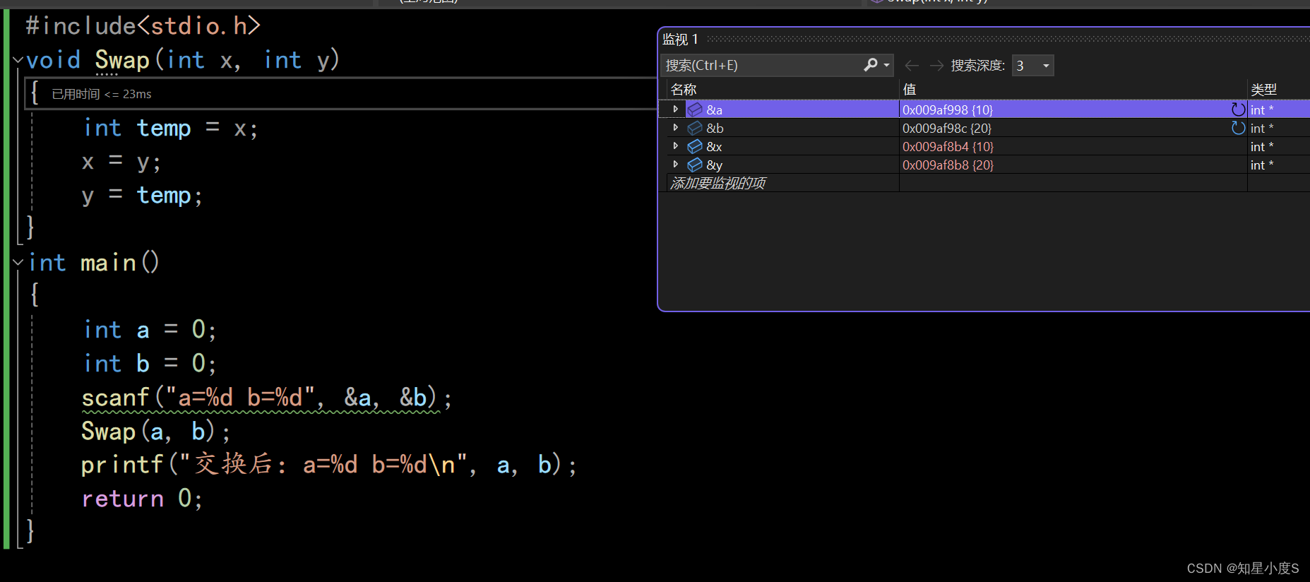Open the search depth dropdown showing 3

(x=1032, y=66)
